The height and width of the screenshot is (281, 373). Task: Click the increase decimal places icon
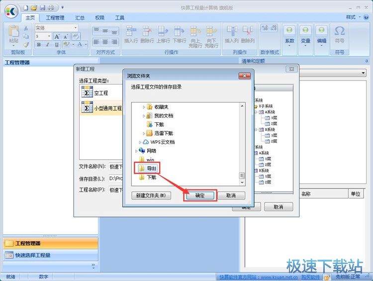[x=265, y=28]
